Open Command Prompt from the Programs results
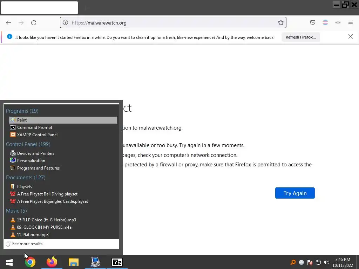The width and height of the screenshot is (359, 269). click(x=63, y=127)
